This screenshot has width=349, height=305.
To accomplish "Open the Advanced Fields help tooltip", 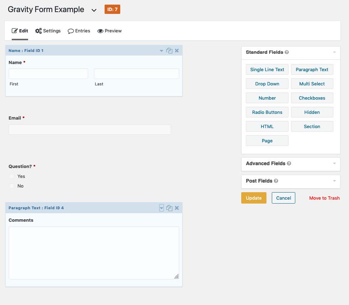I will pos(289,164).
